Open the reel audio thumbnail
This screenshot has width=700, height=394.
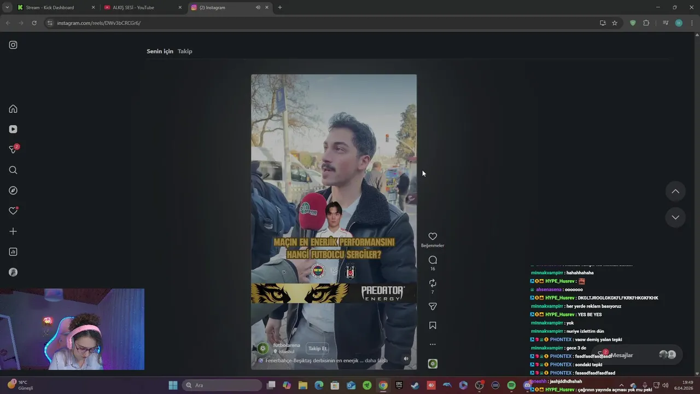(x=433, y=364)
